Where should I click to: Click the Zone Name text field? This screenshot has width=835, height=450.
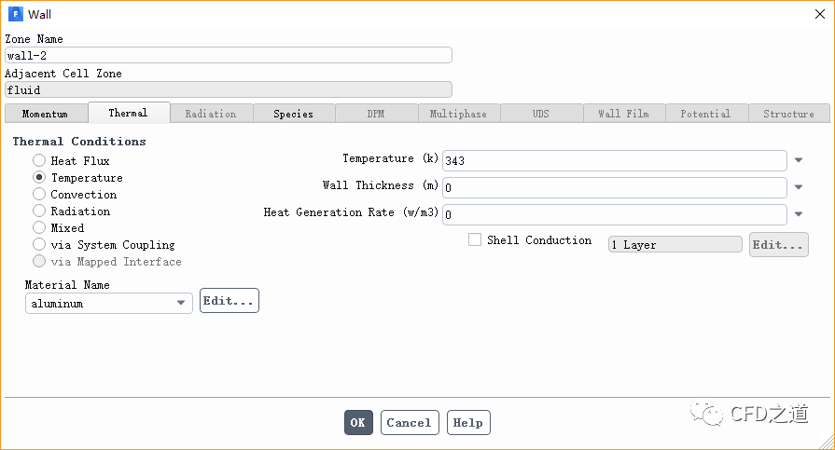228,55
